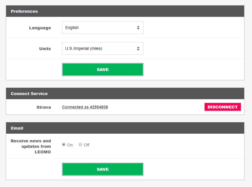Click the up-down arrows on Language select
The width and height of the screenshot is (252, 187).
point(138,28)
